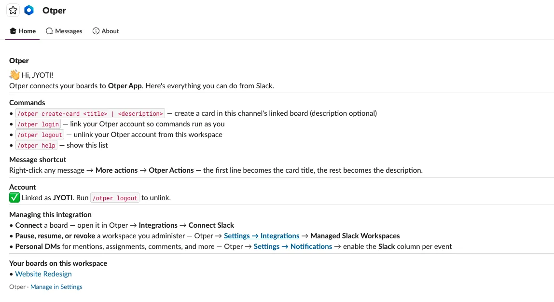
Task: Switch to the Messages tab
Action: pos(64,31)
